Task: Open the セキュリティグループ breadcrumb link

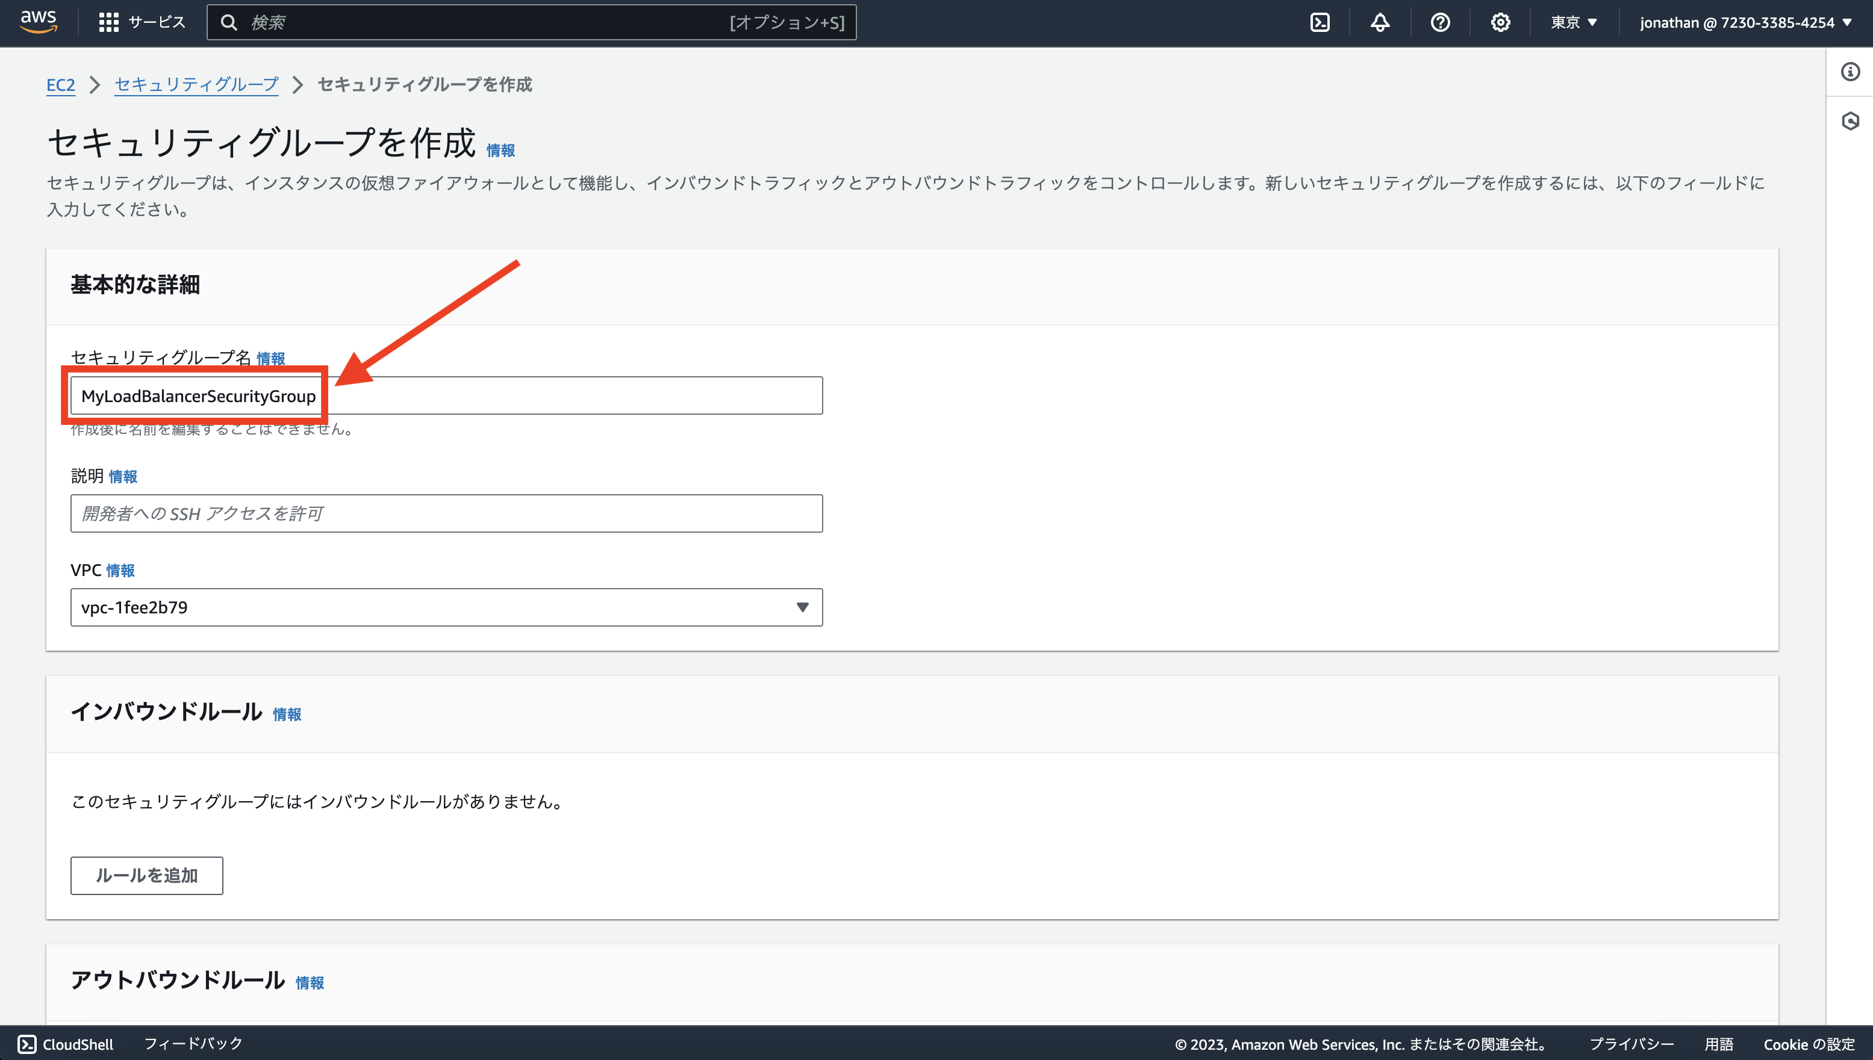Action: [195, 84]
